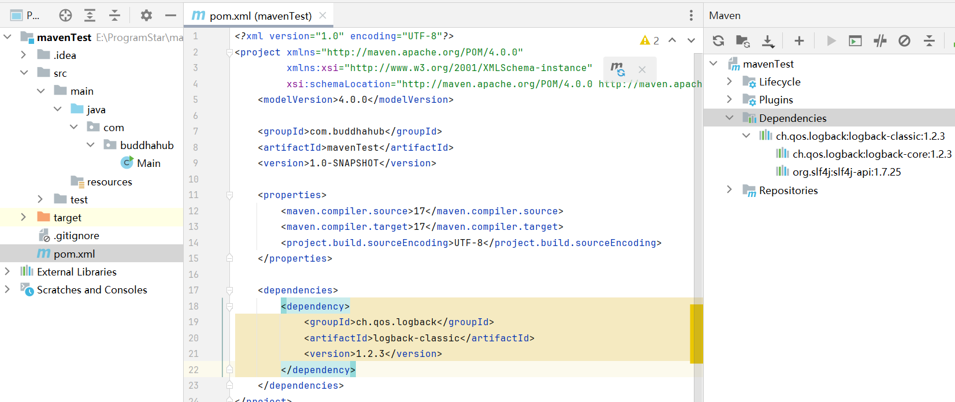Screen dimensions: 955x402
Task: Close the pom.xml editor tab
Action: (323, 16)
